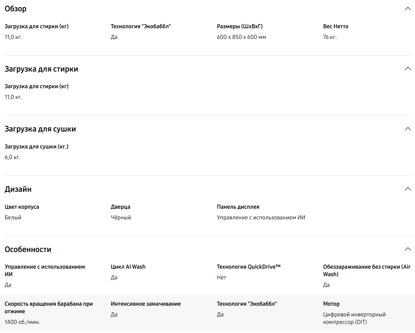Click the Обеззараживание без стирки (Air Wash) label
The image size is (415, 333).
point(366,270)
